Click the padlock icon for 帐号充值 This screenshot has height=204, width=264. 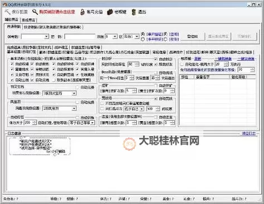tap(82, 12)
